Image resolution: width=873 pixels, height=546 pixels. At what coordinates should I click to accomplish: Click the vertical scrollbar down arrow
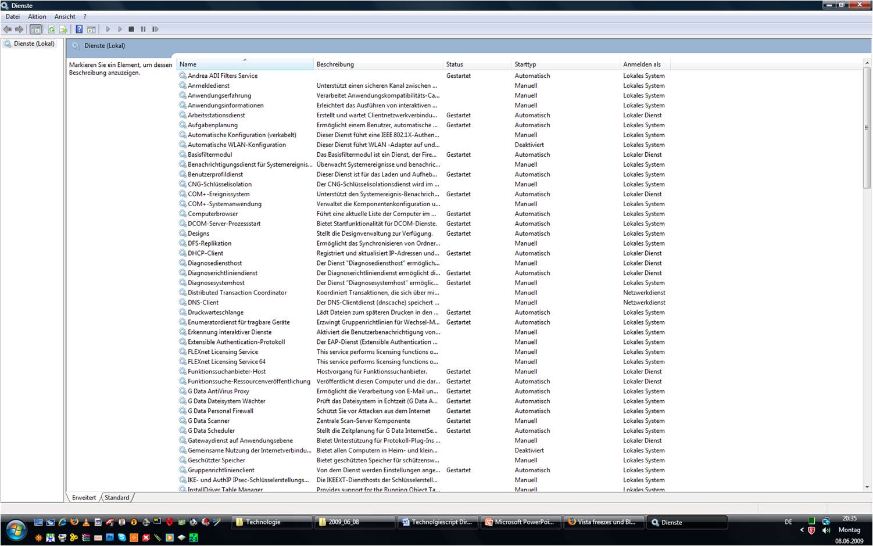point(867,487)
